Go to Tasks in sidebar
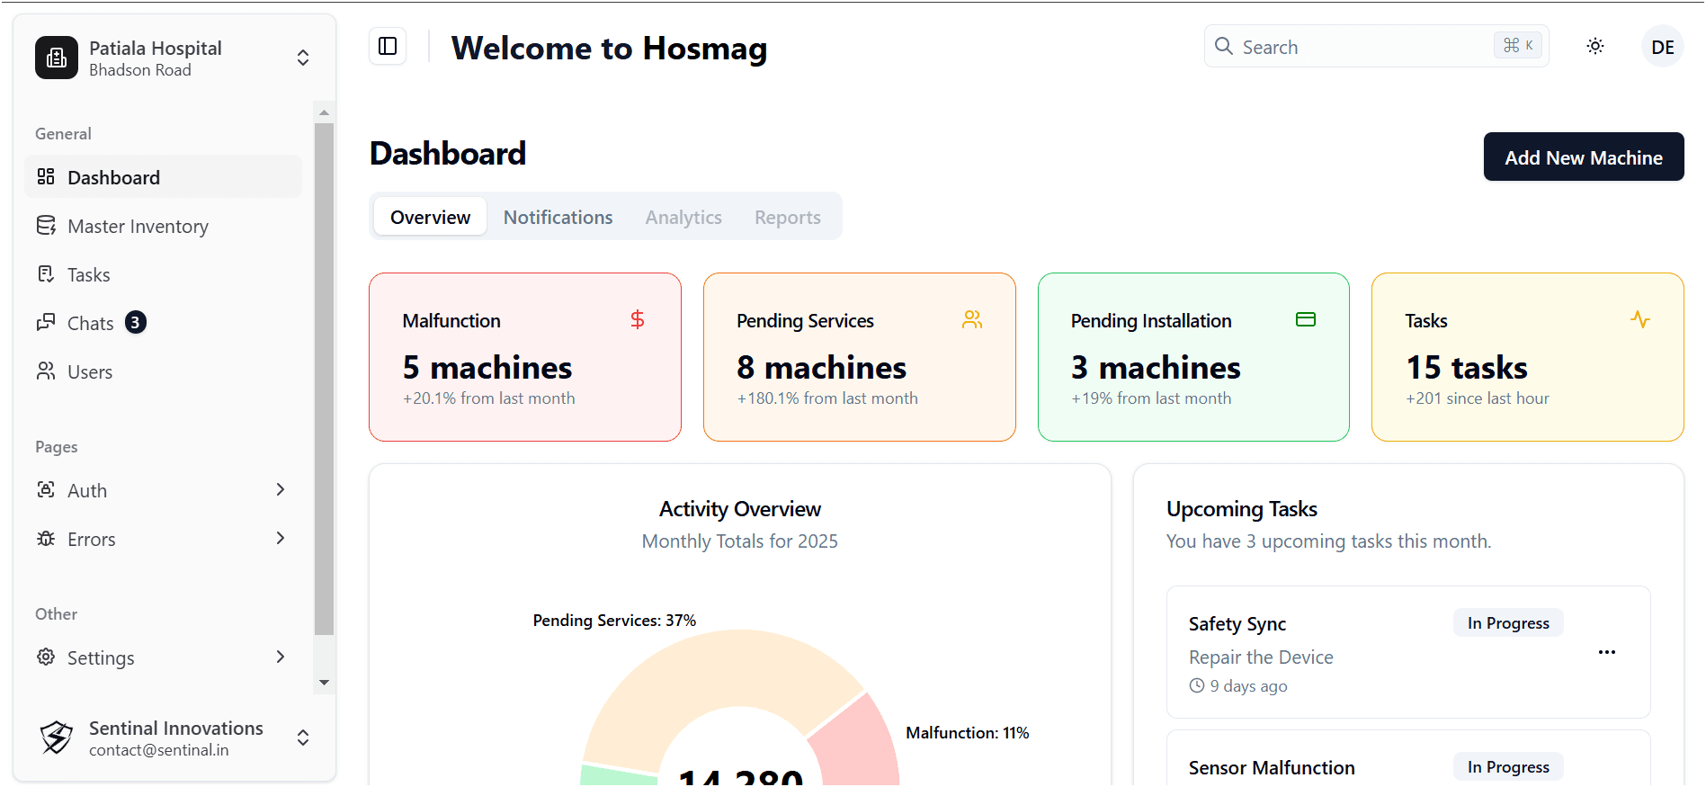Screen dimensions: 1706x787 click(88, 275)
